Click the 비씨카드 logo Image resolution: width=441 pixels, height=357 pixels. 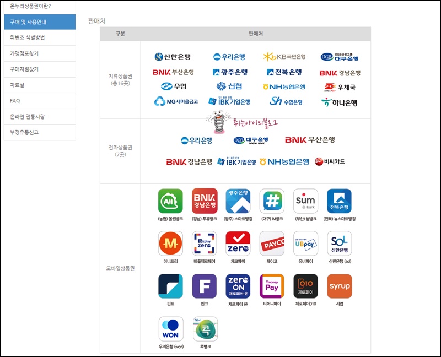(330, 161)
